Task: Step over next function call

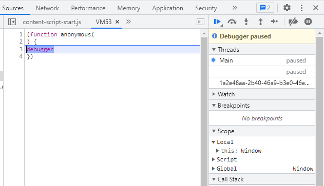Action: point(232,22)
